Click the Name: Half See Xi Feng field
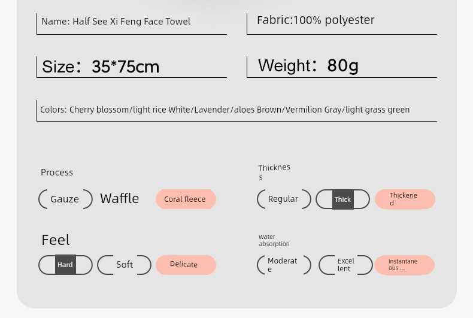This screenshot has width=473, height=318. [x=132, y=24]
